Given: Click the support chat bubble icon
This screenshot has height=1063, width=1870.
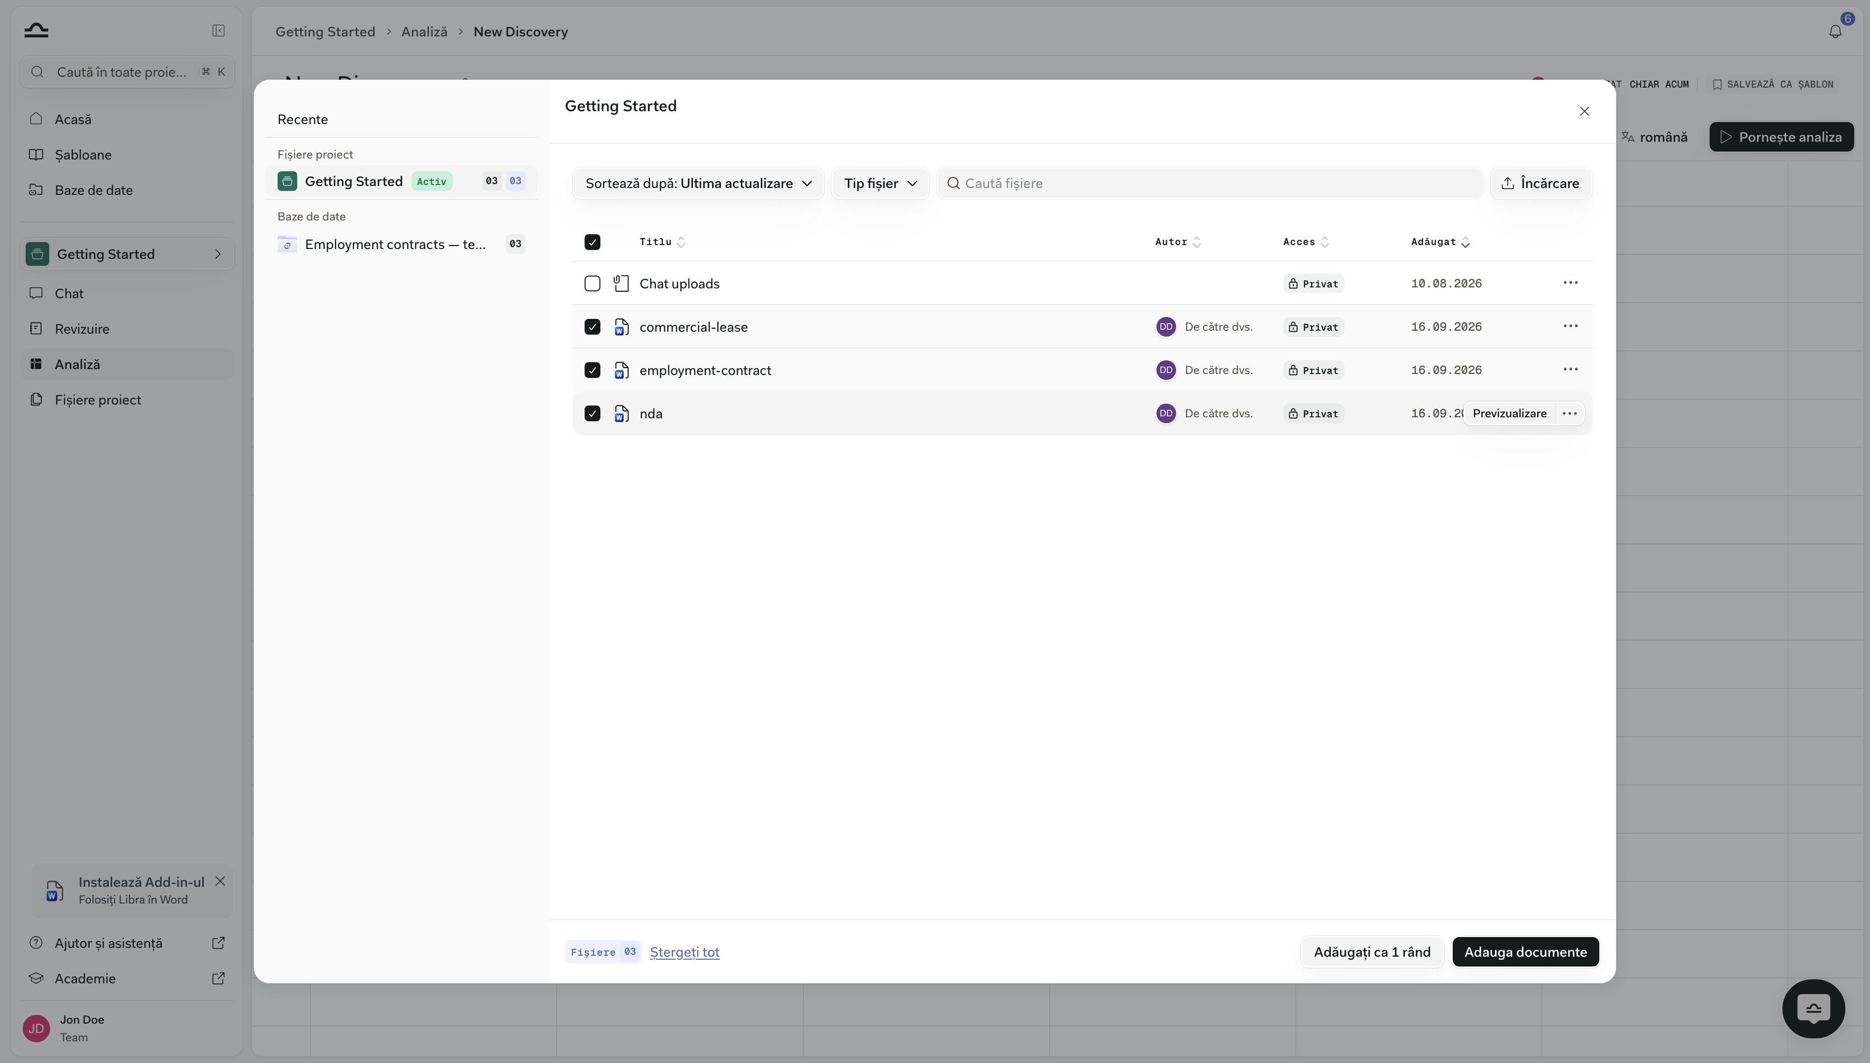Looking at the screenshot, I should coord(1813,1008).
